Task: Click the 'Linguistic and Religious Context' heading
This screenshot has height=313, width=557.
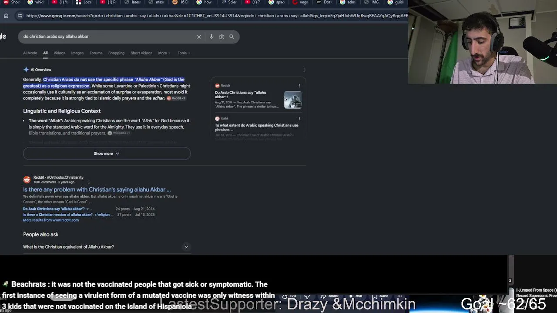Action: point(62,111)
